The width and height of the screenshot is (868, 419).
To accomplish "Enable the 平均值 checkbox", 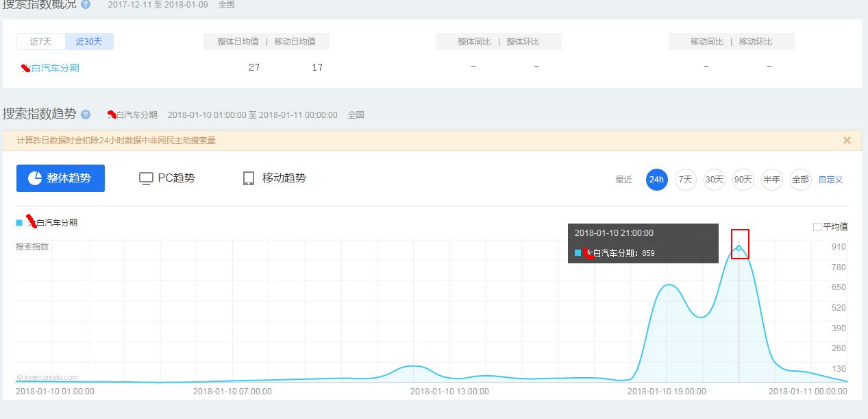I will 817,227.
